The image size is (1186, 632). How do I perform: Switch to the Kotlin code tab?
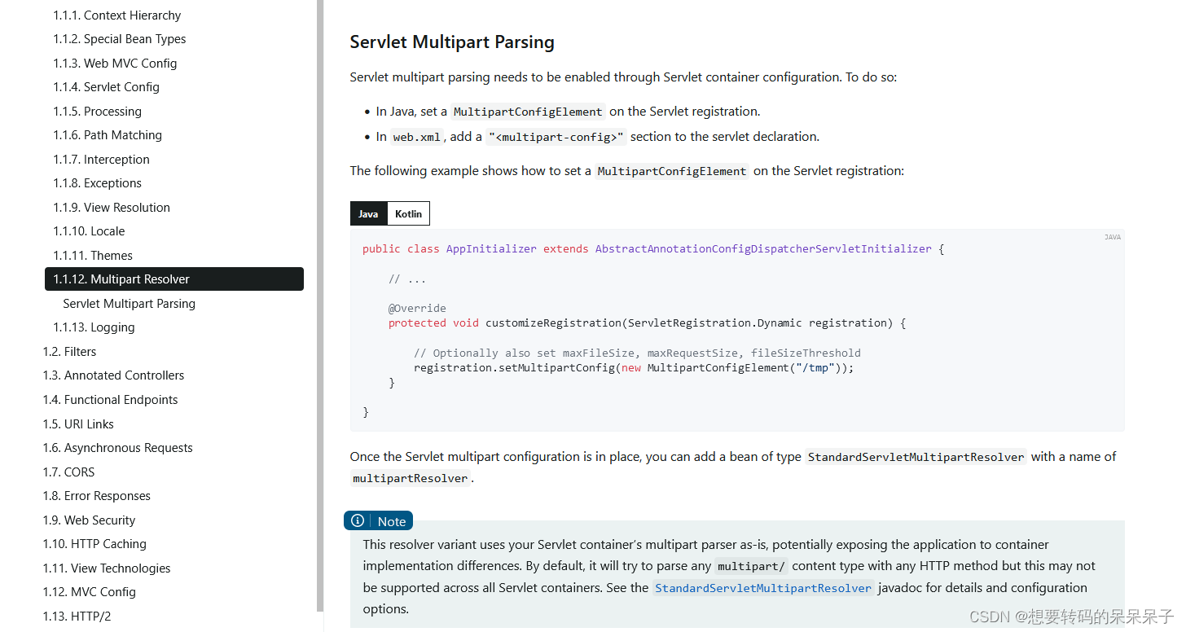(x=408, y=213)
